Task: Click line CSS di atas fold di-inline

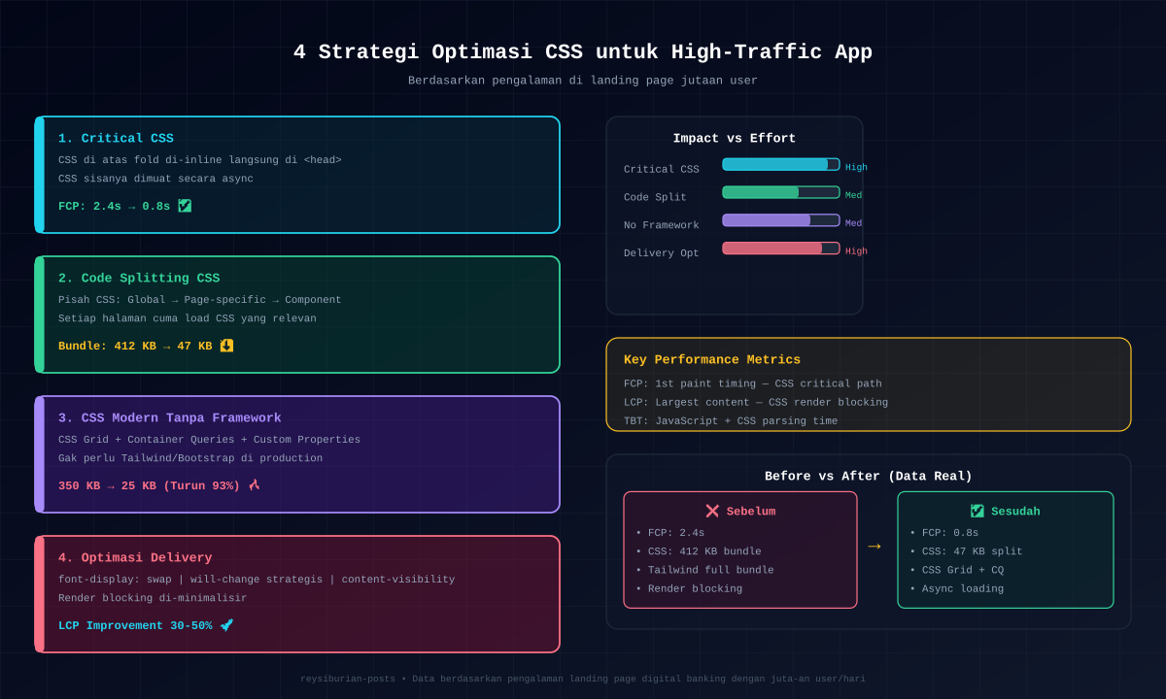Action: (200, 160)
